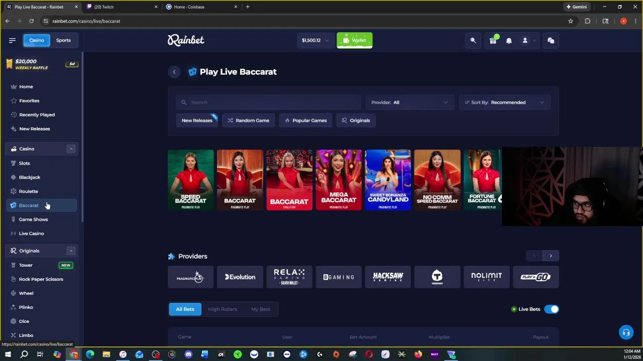Click the Random Game button
This screenshot has height=361, width=643.
pos(248,120)
